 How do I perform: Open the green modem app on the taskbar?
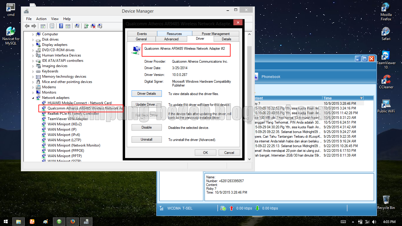click(x=59, y=222)
